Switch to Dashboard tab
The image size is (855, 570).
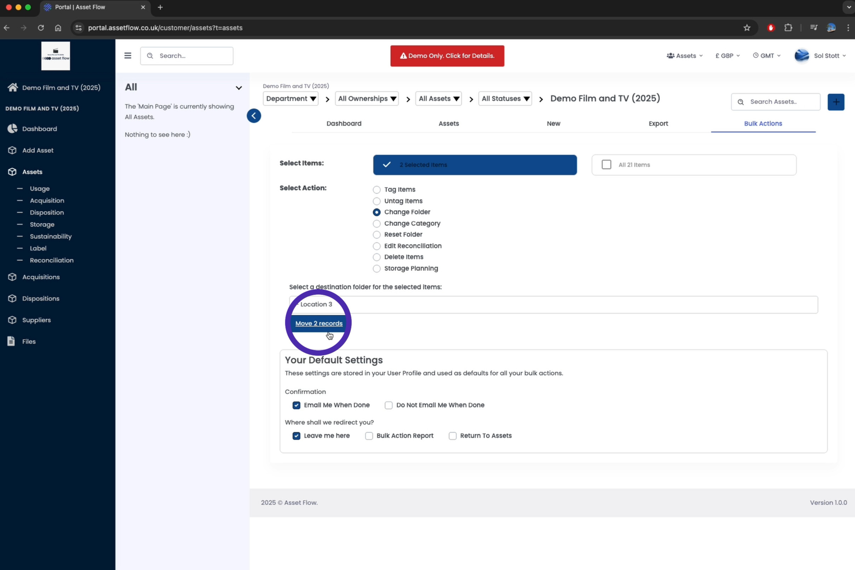[344, 124]
